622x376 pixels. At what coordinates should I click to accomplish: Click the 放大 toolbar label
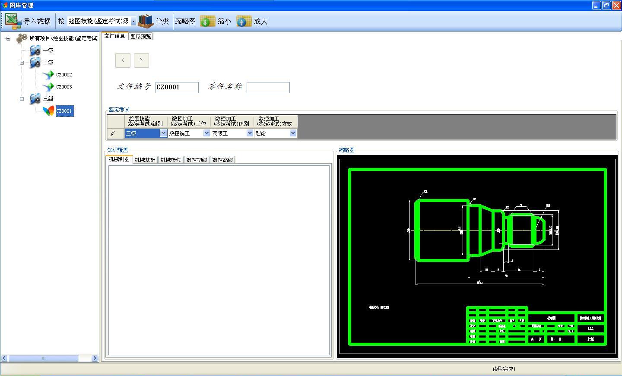point(260,21)
